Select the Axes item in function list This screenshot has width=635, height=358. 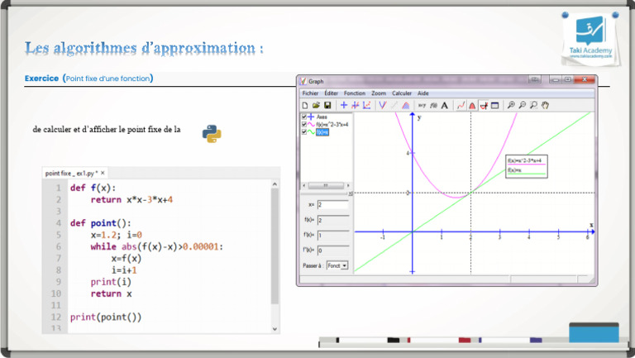tap(322, 117)
